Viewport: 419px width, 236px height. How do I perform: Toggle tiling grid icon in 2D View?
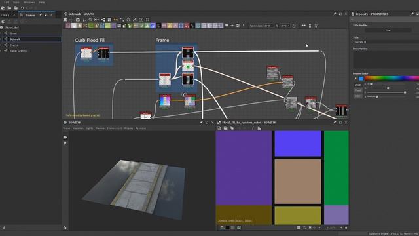299,227
